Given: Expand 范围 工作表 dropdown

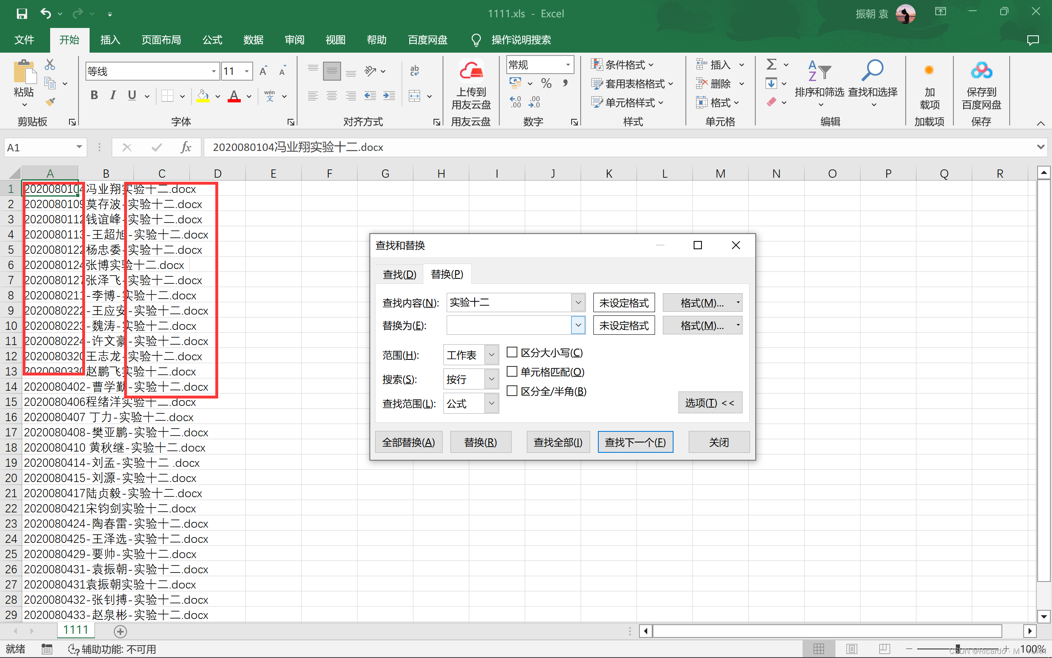Looking at the screenshot, I should (490, 355).
